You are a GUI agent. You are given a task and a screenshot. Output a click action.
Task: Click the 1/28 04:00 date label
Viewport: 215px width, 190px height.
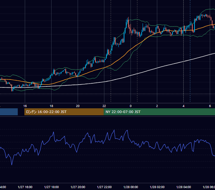coord(184,187)
